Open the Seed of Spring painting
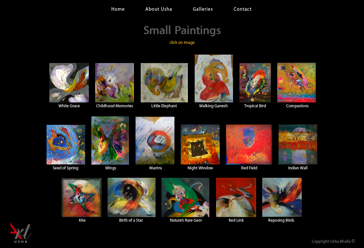The width and height of the screenshot is (364, 248). click(x=66, y=145)
